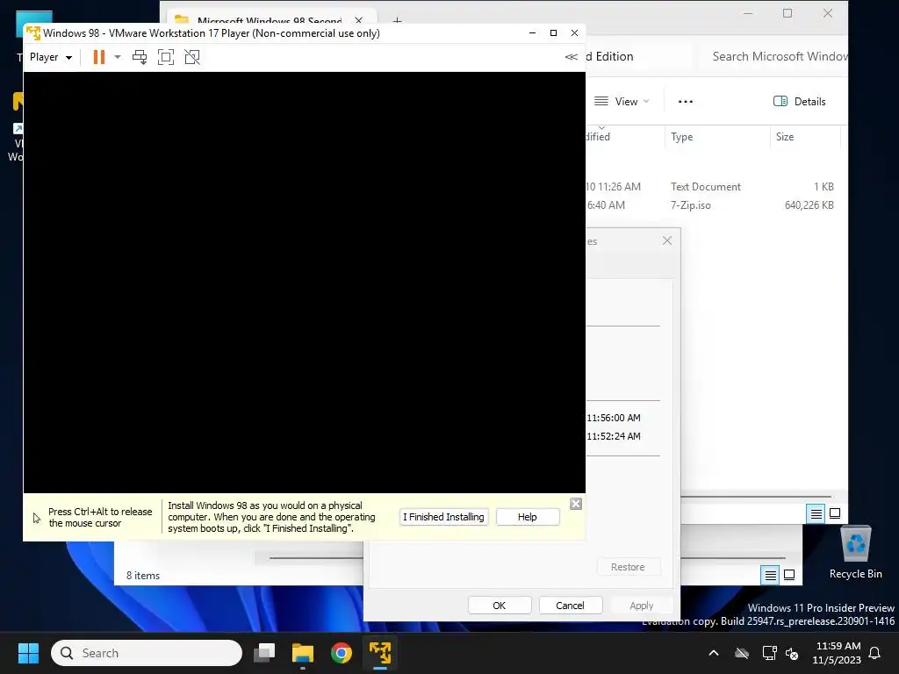Viewport: 899px width, 674px height.
Task: Close the properties dialog
Action: tap(667, 240)
